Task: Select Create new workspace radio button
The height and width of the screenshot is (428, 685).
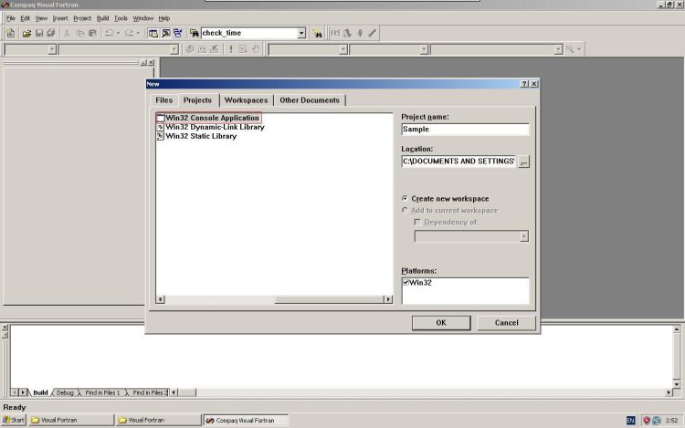Action: 405,198
